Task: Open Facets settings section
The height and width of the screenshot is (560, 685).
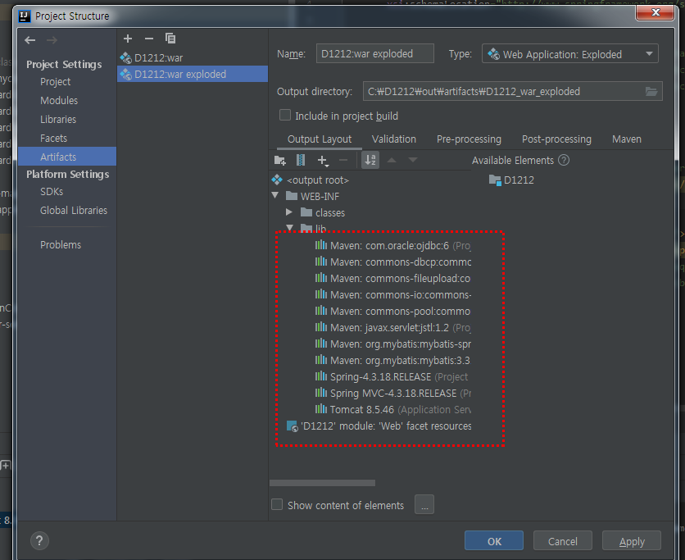Action: click(x=53, y=138)
